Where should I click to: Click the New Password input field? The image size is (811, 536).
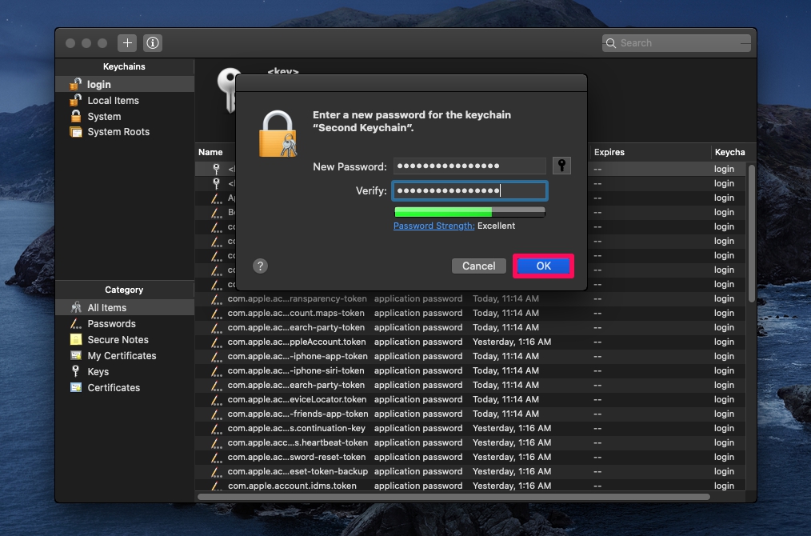(x=469, y=166)
